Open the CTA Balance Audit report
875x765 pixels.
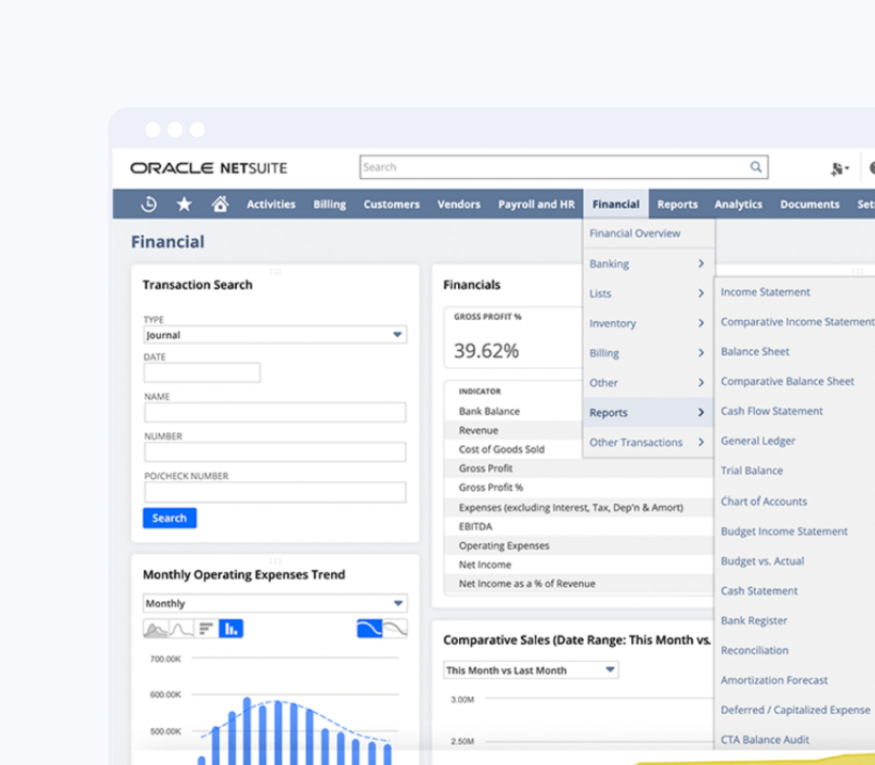click(765, 740)
